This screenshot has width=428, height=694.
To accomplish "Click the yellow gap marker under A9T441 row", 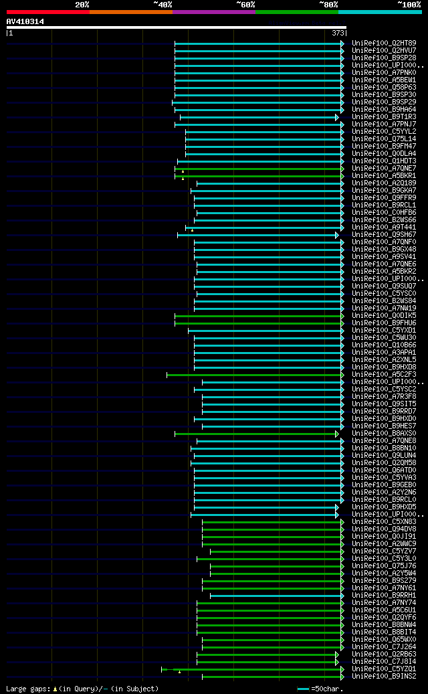I will [192, 230].
